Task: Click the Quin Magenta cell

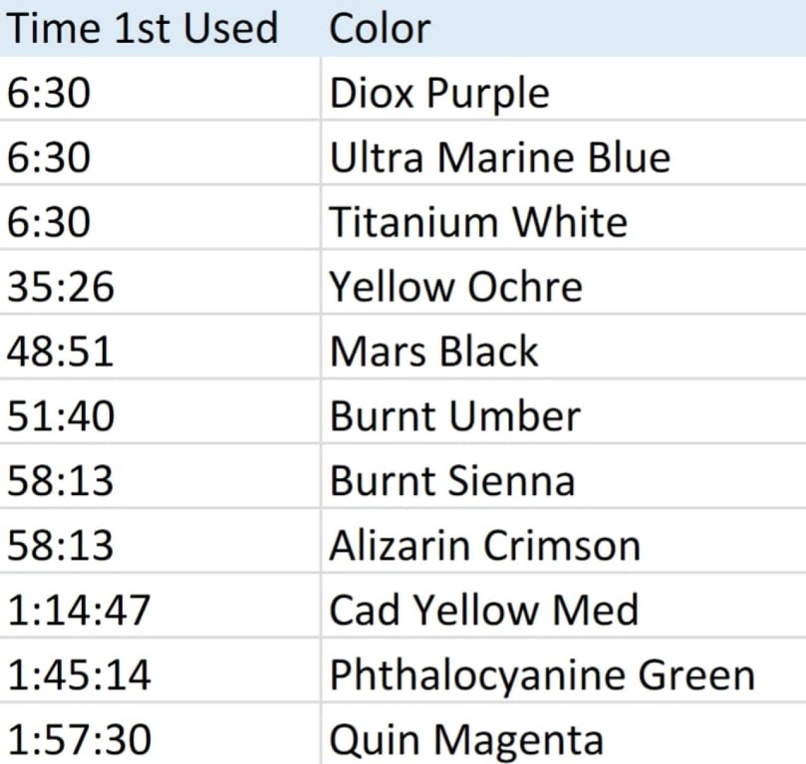Action: (466, 739)
